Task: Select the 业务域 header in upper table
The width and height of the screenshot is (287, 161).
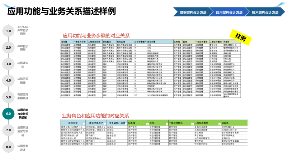Action: [67, 42]
